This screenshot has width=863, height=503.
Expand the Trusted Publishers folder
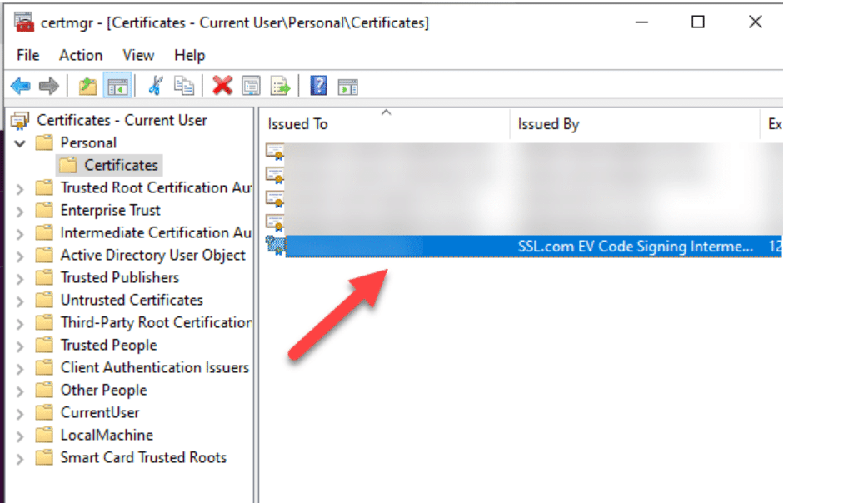20,279
